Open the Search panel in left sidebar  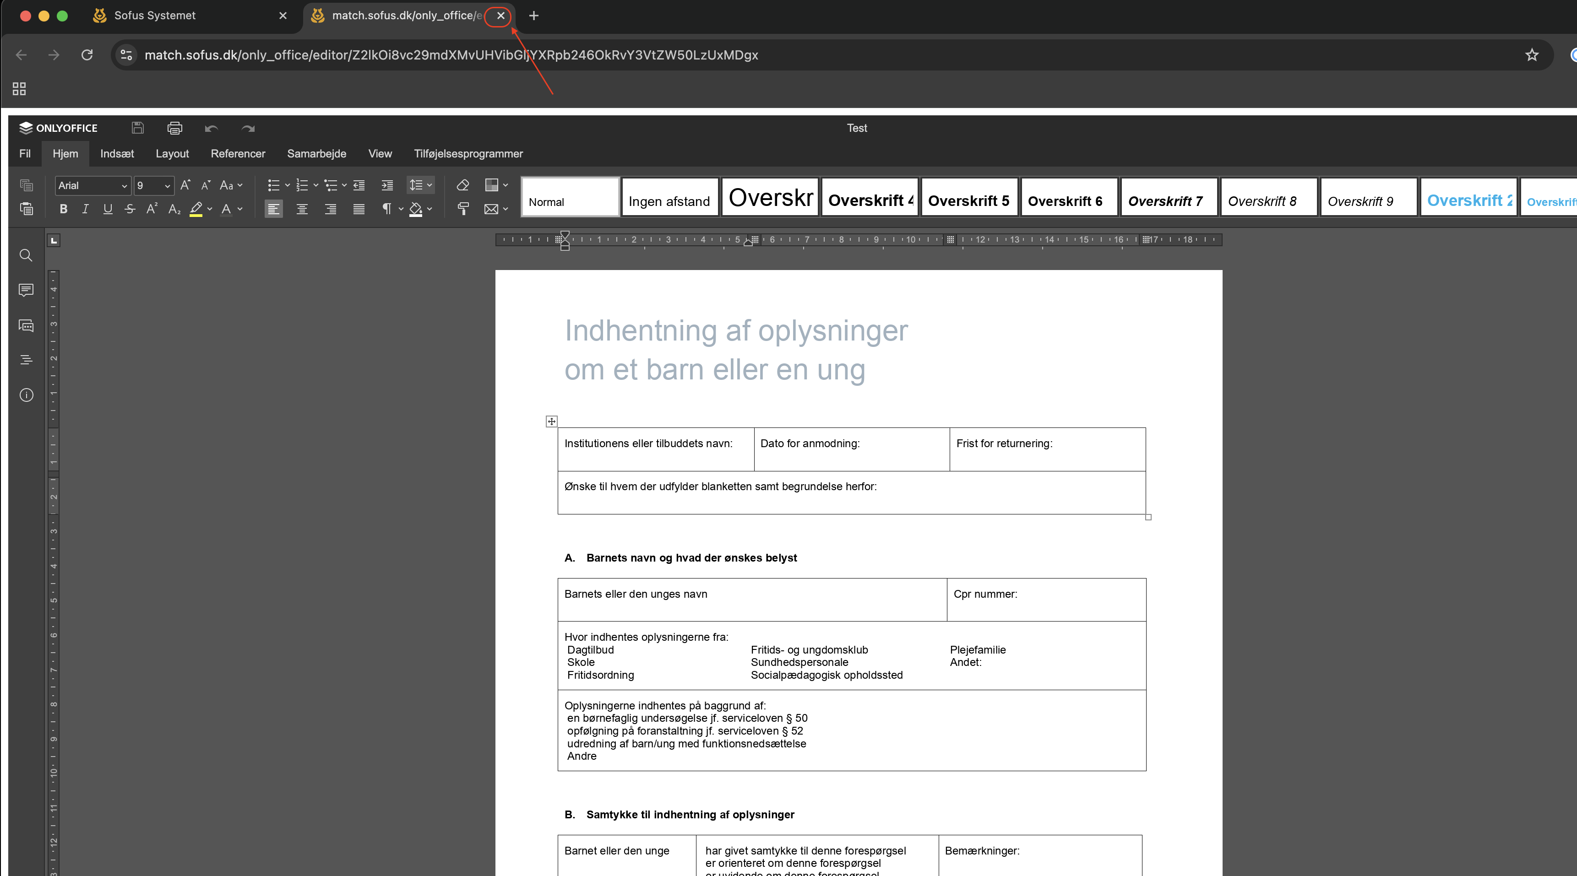[x=26, y=255]
